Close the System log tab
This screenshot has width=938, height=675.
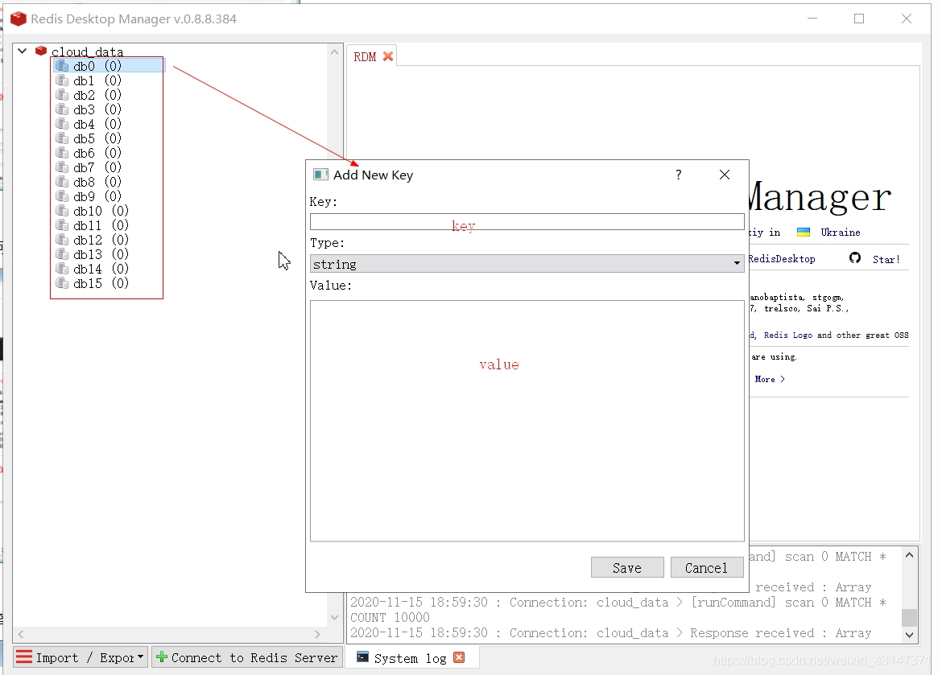coord(459,657)
